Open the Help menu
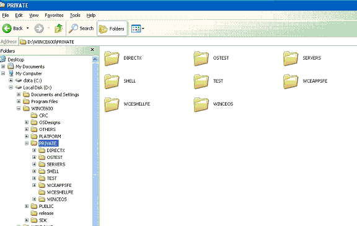 click(91, 16)
